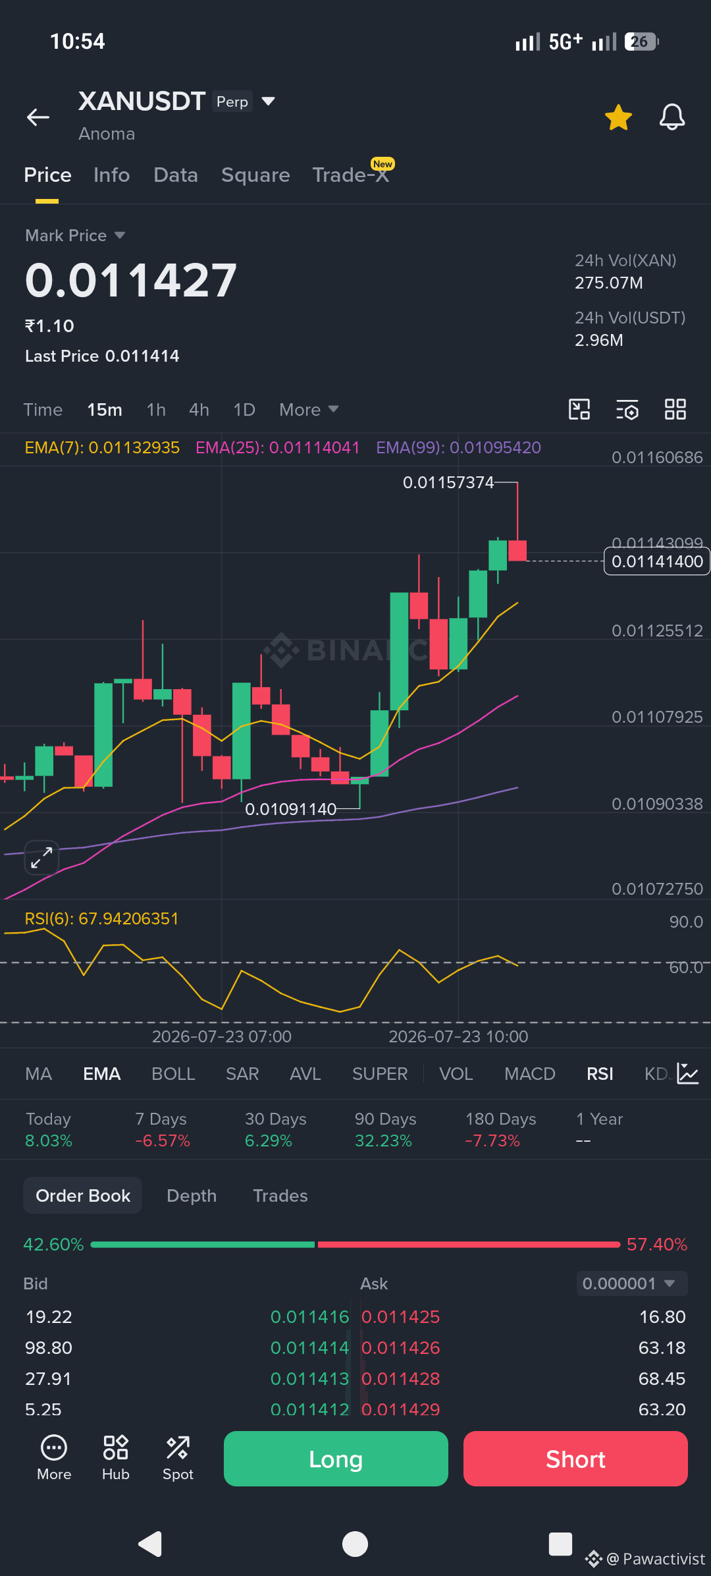The image size is (711, 1576).
Task: Select the 1D chart interval
Action: tap(244, 410)
